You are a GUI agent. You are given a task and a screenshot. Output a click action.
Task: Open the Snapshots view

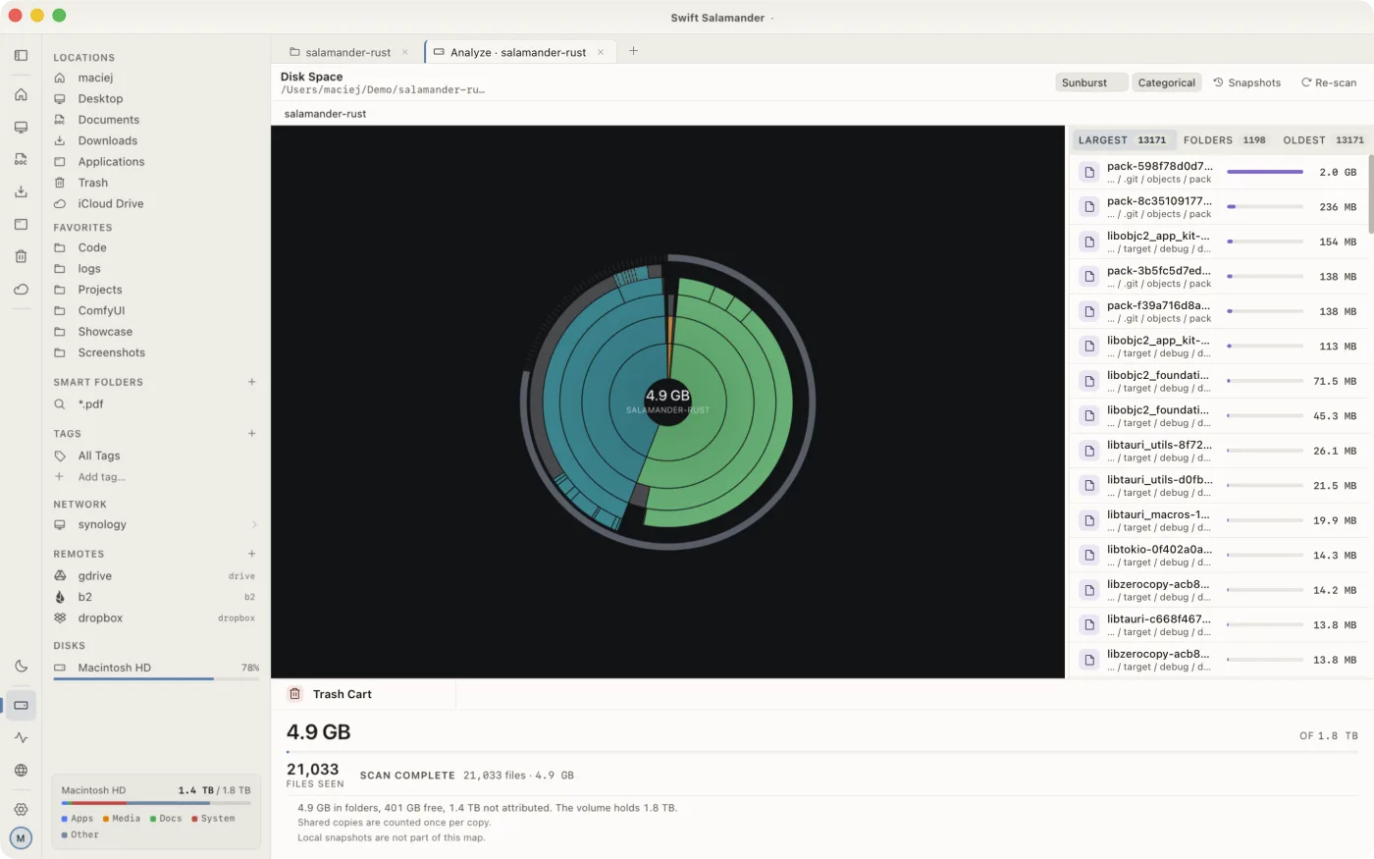(1246, 82)
